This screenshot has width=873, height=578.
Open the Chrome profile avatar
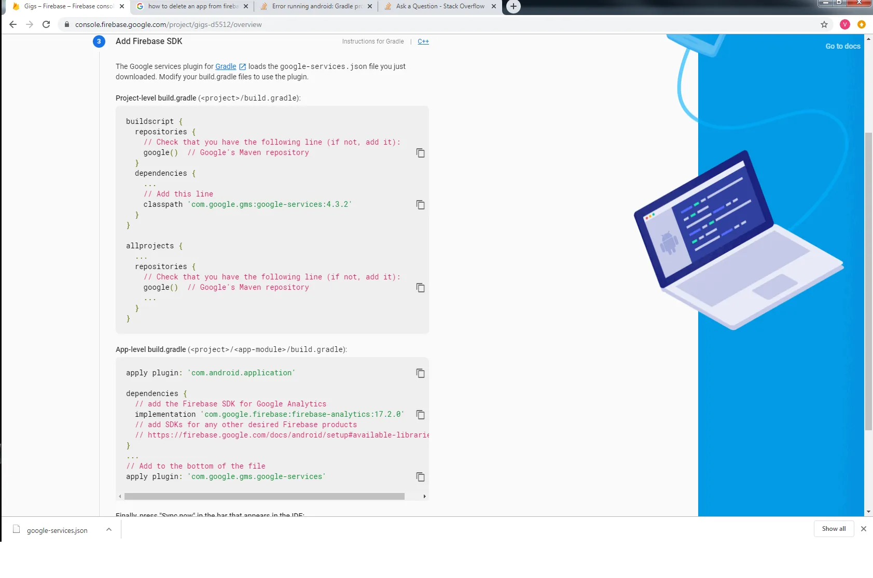(x=845, y=24)
